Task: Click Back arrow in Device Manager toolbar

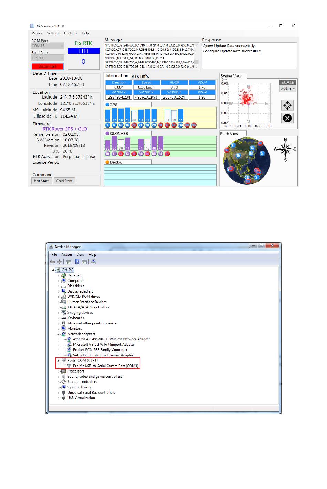Action: click(x=52, y=262)
